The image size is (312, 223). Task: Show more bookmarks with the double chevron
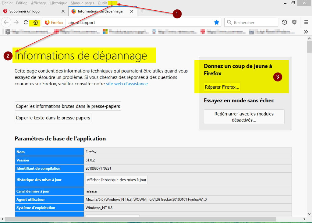click(306, 32)
